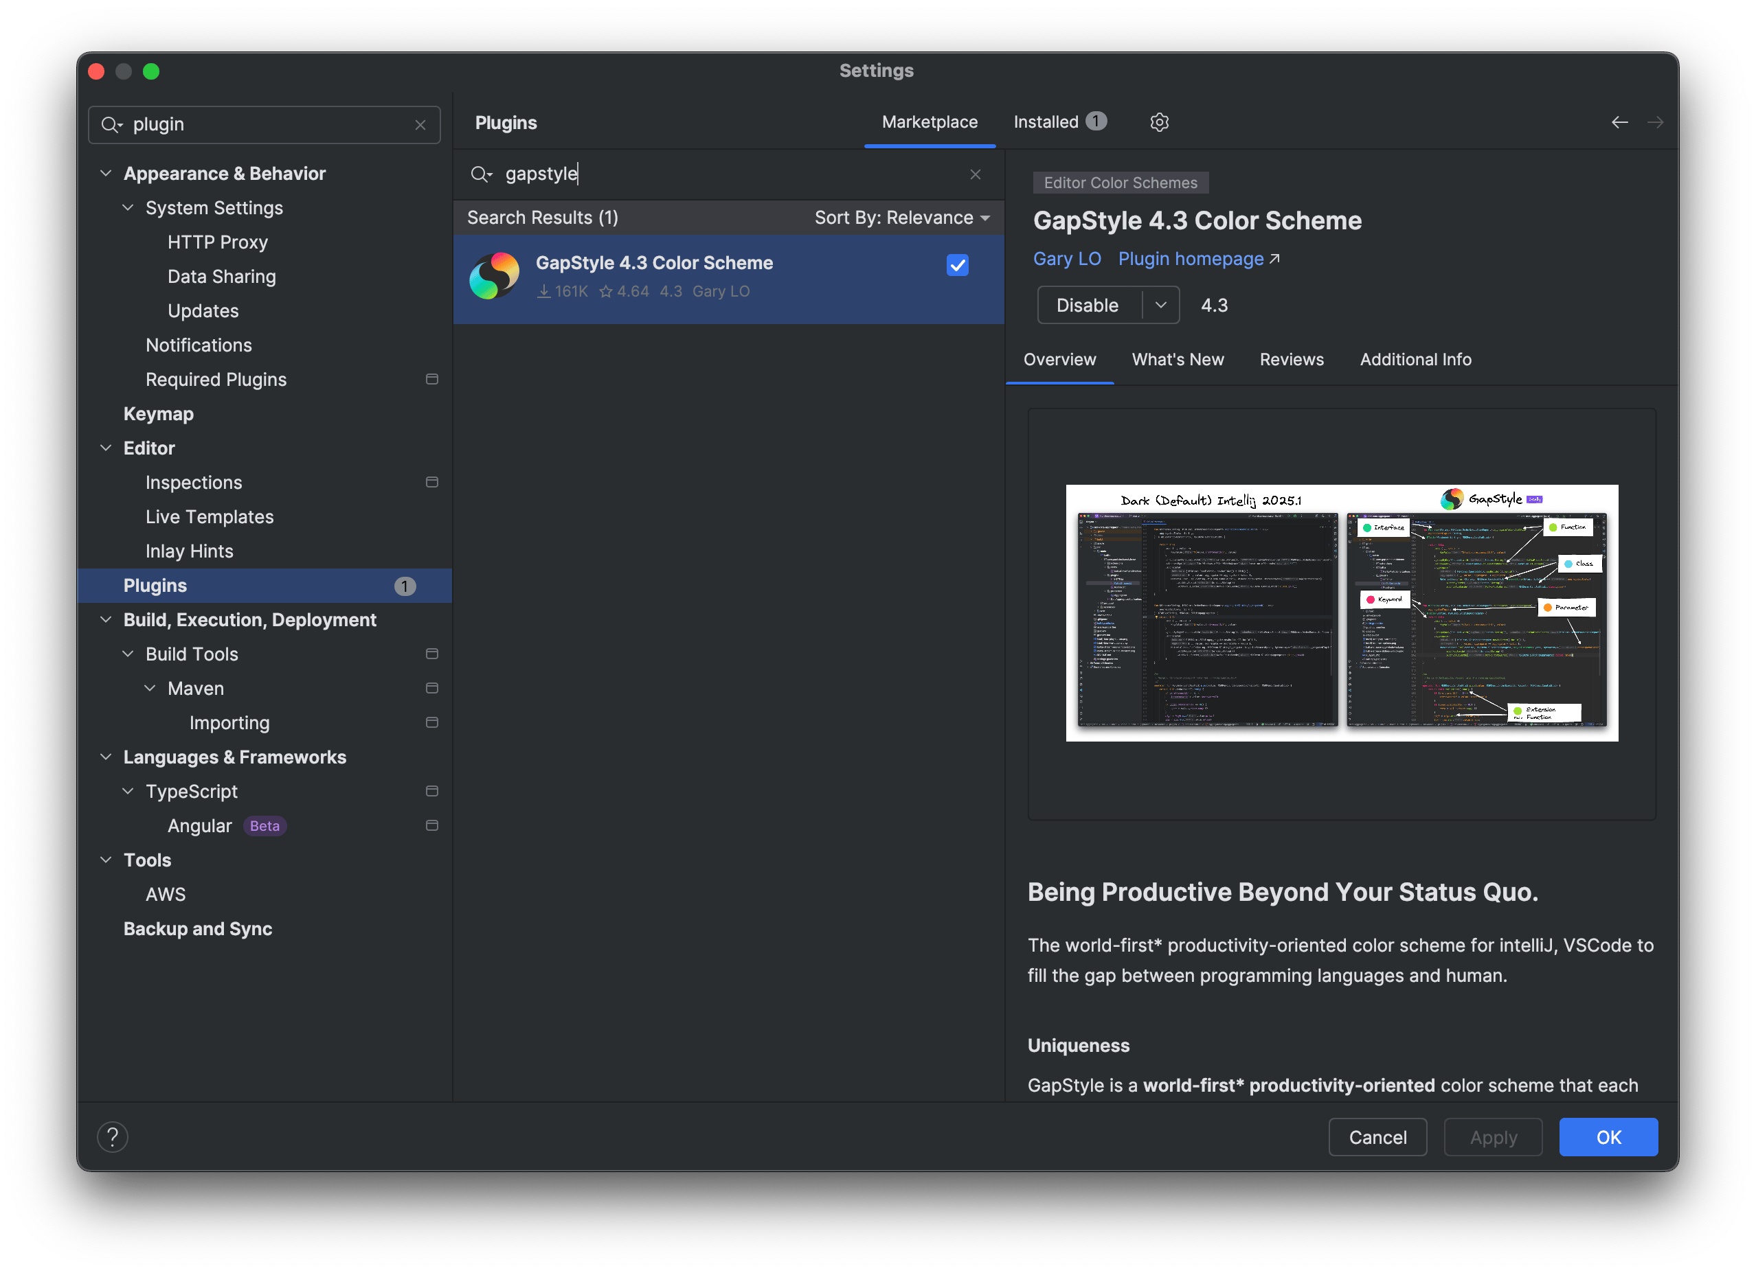
Task: Click the external link arrow after Plugin homepage
Action: pos(1274,260)
